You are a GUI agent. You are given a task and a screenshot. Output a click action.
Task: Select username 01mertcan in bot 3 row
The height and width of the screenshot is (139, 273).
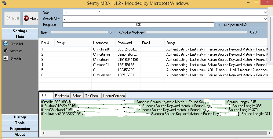[101, 60]
